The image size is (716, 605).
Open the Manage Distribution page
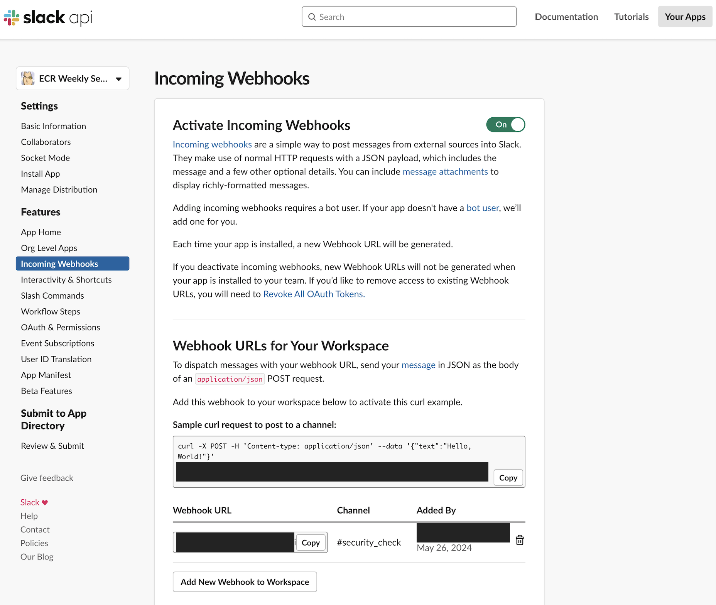(59, 189)
